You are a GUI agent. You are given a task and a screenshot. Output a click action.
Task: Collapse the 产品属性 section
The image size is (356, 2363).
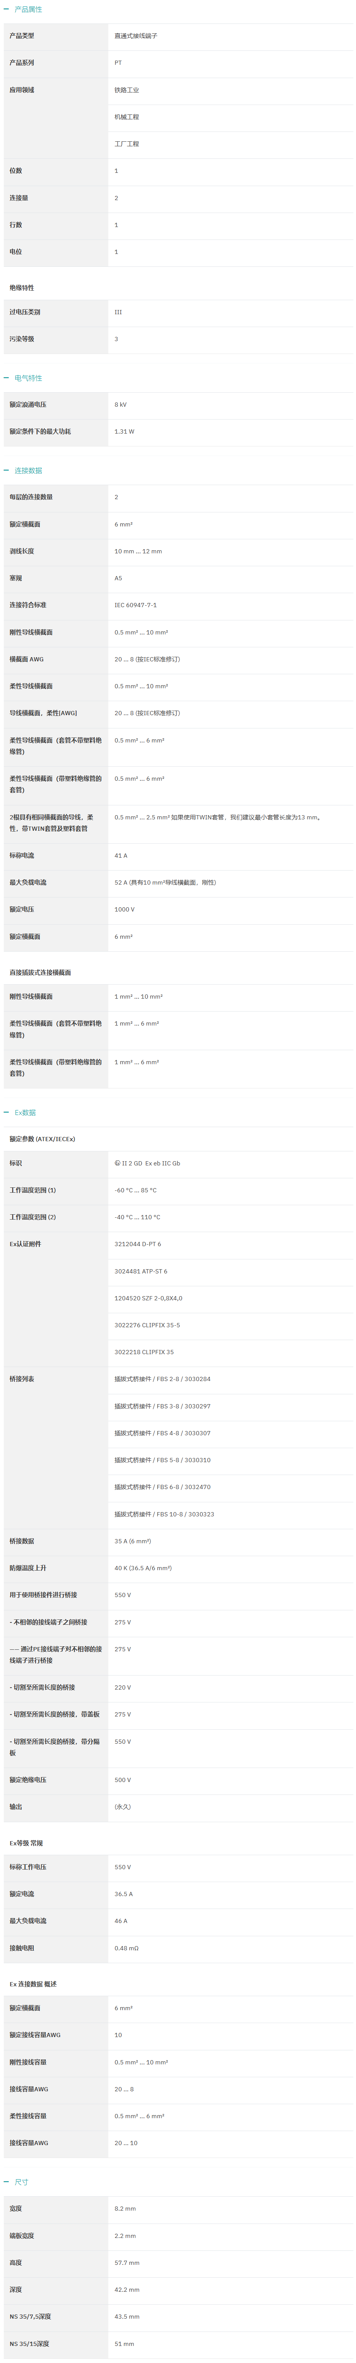(x=23, y=9)
